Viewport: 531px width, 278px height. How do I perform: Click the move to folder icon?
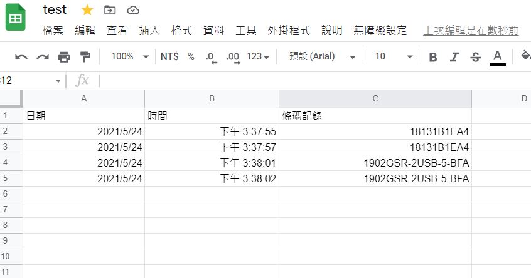point(110,10)
